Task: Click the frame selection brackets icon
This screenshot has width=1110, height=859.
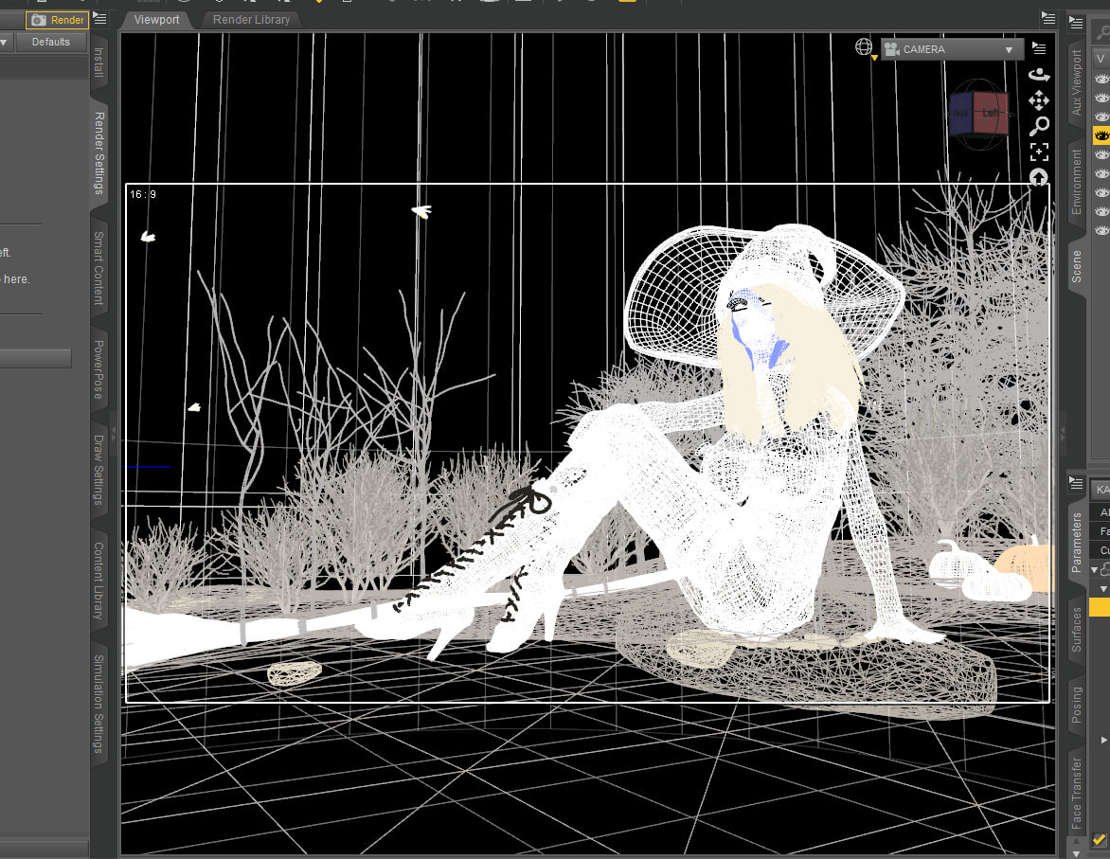Action: 1039,152
